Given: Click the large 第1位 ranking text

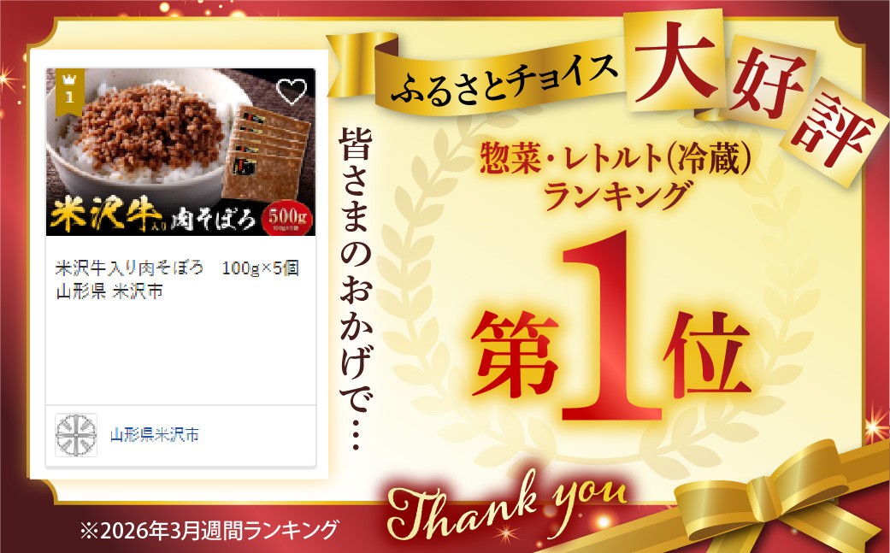Looking at the screenshot, I should tap(611, 335).
